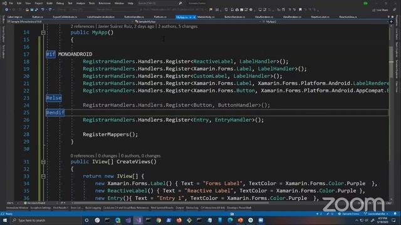Open the Action Center notification icon

point(394,220)
